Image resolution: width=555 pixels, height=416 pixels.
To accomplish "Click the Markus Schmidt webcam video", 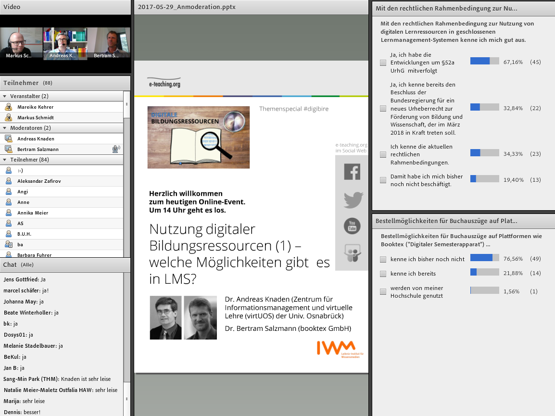I will coord(21,43).
